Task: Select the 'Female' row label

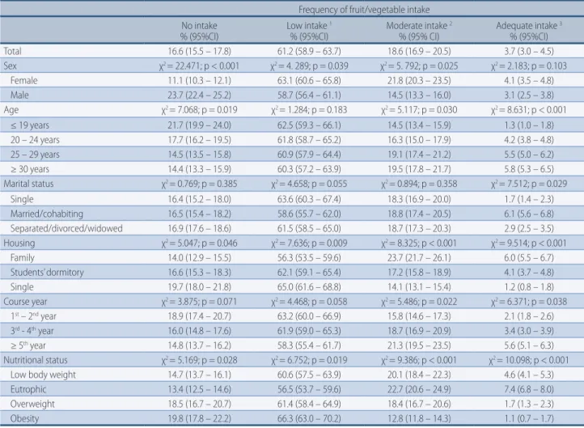Action: click(x=23, y=80)
